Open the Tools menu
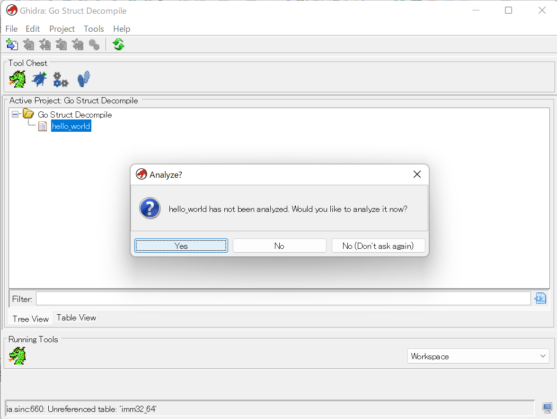557x419 pixels. point(93,29)
